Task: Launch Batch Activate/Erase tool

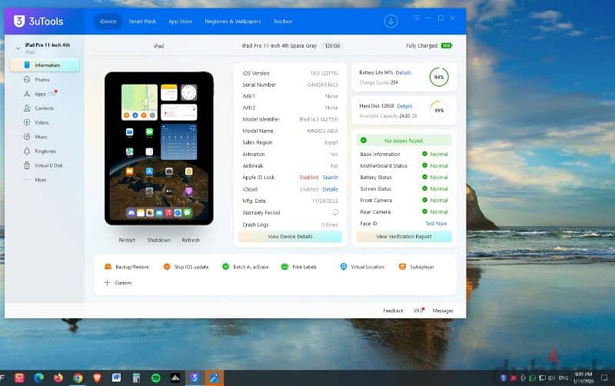Action: 245,267
